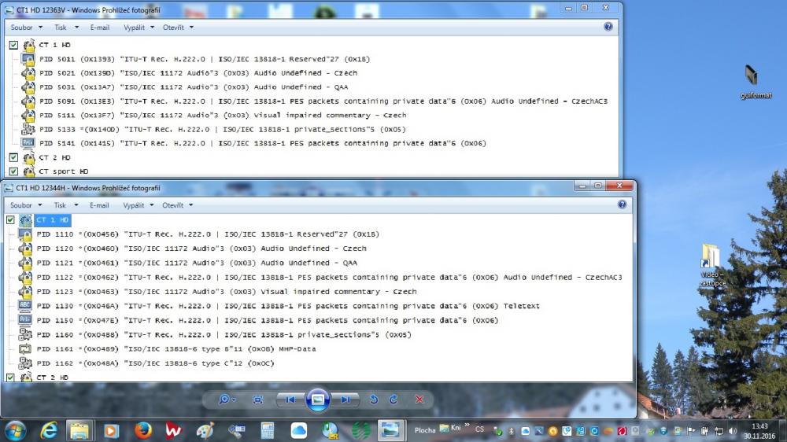This screenshot has height=442, width=787.
Task: Expand Otevřít dropdown arrow in CT1 HD 12344H window
Action: pos(190,205)
